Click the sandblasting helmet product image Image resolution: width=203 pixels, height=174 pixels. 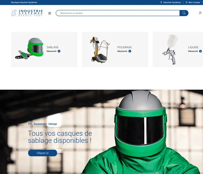(30, 48)
